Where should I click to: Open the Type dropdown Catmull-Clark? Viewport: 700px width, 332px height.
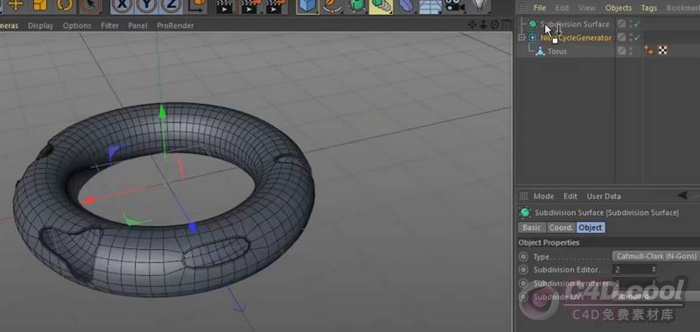(x=655, y=256)
